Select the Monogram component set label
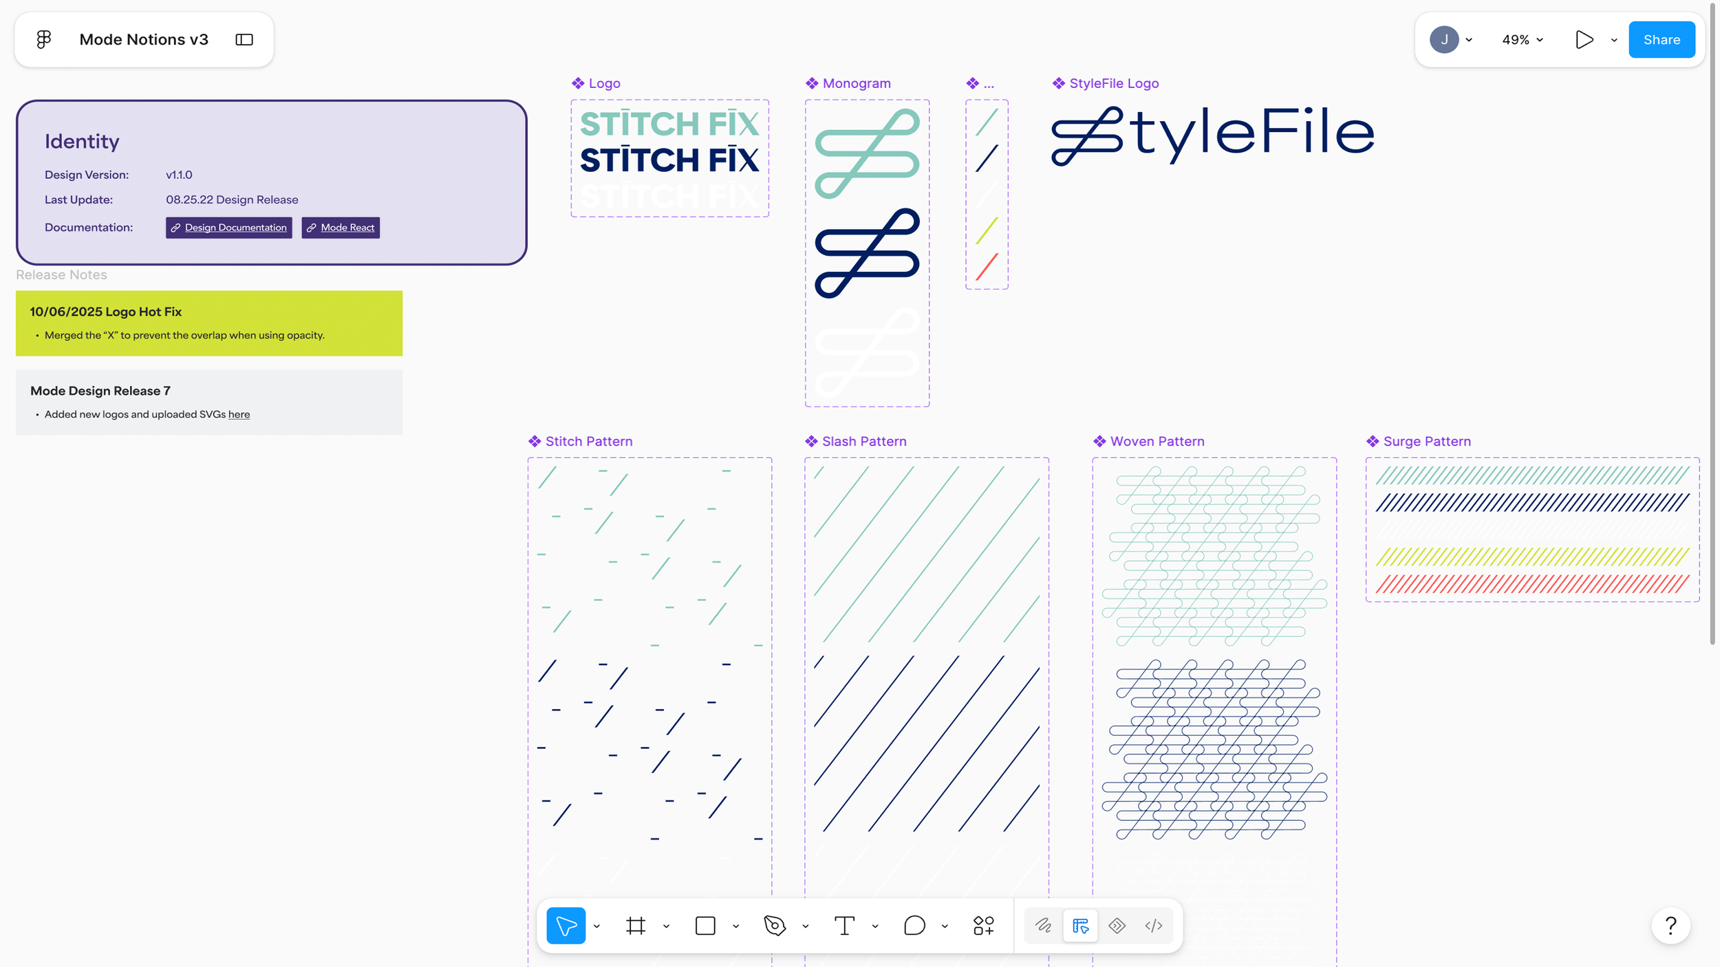The height and width of the screenshot is (967, 1720). (848, 83)
